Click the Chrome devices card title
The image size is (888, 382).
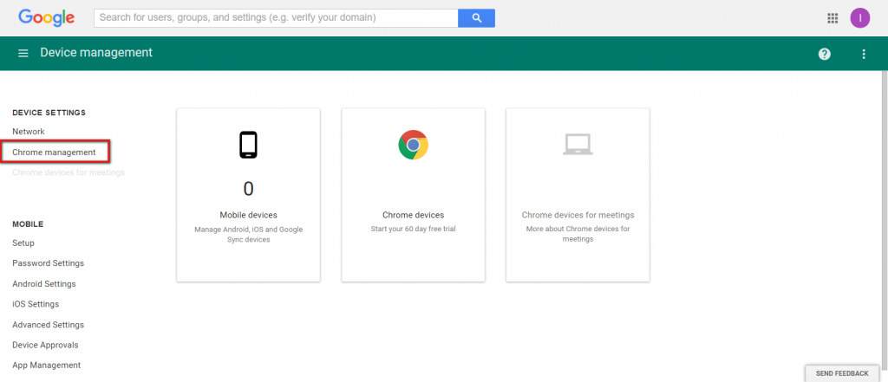coord(413,215)
